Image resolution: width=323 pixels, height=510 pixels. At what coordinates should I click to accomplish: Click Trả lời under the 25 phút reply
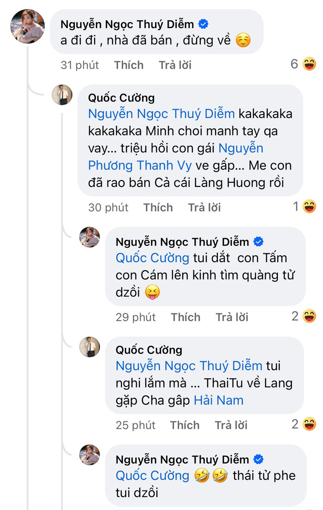[x=231, y=425]
